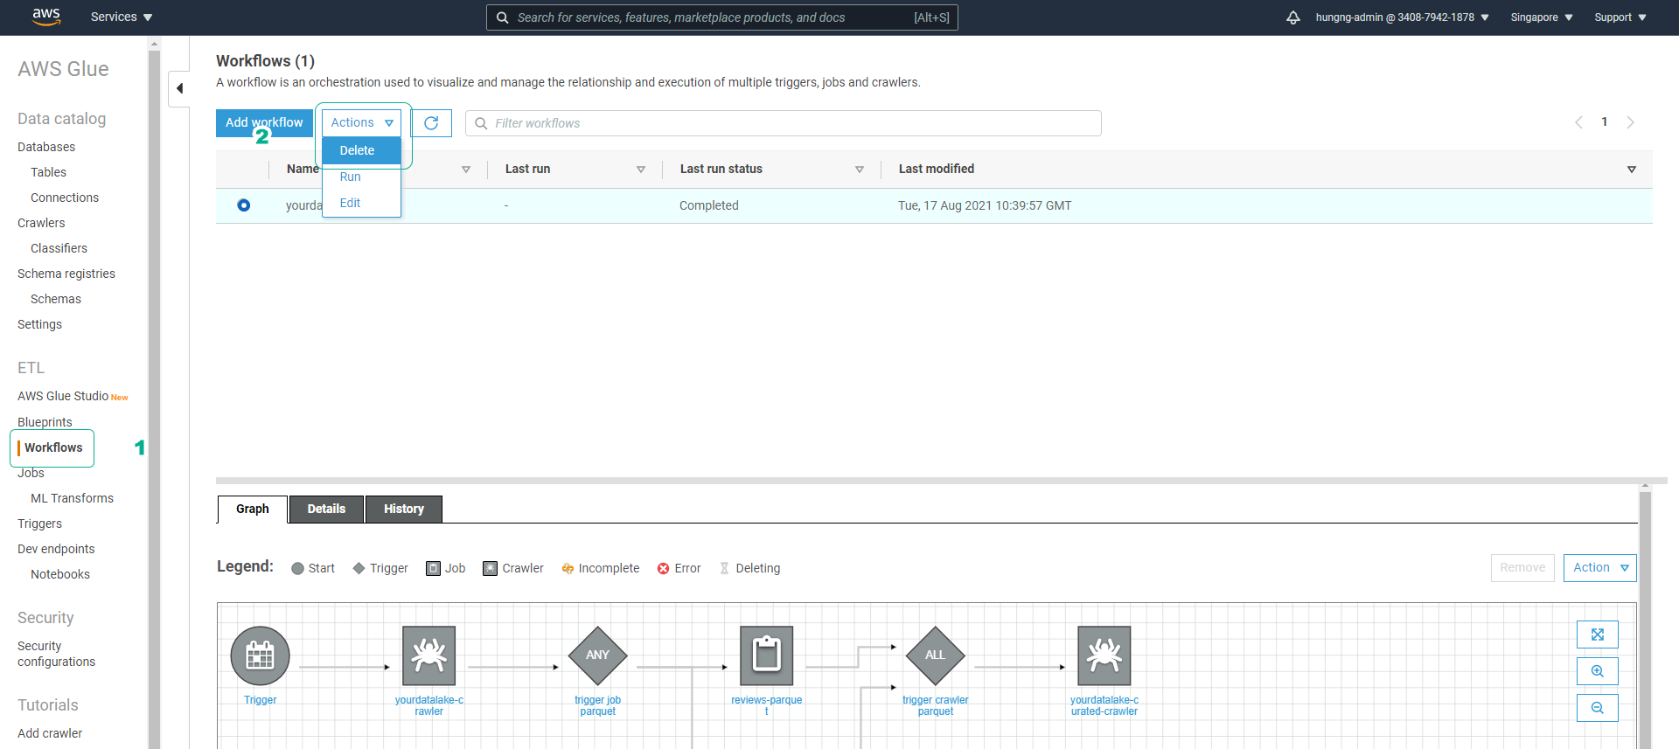Viewport: 1679px width, 749px height.
Task: Open the Singapore region selector
Action: pos(1542,17)
